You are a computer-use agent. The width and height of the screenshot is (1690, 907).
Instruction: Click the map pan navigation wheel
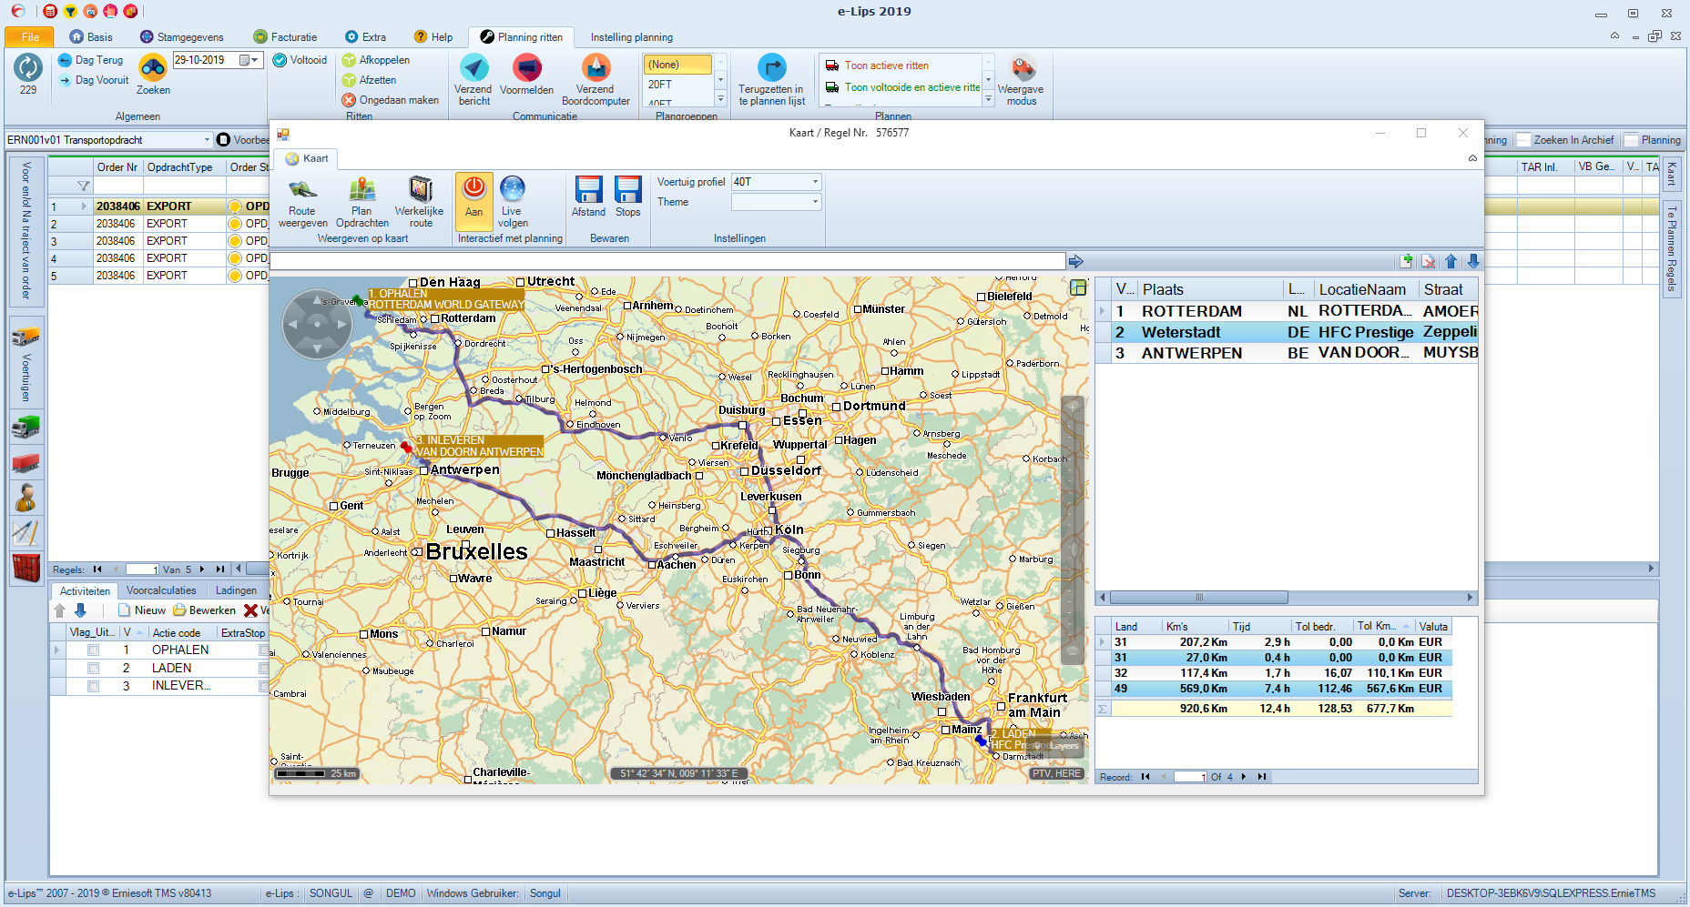click(317, 324)
